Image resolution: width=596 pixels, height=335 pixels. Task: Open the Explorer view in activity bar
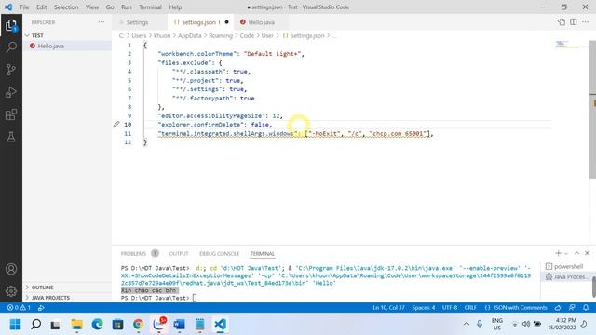[x=11, y=25]
